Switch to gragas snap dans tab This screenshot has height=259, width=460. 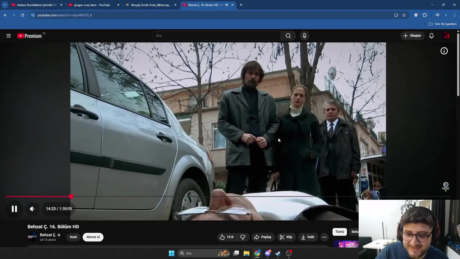click(x=92, y=5)
